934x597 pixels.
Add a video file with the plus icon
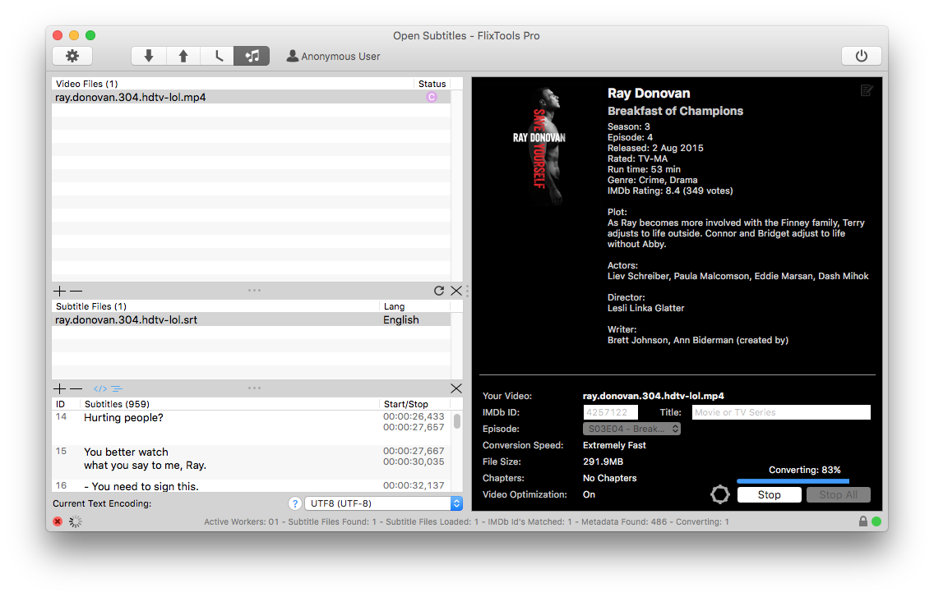(x=59, y=291)
